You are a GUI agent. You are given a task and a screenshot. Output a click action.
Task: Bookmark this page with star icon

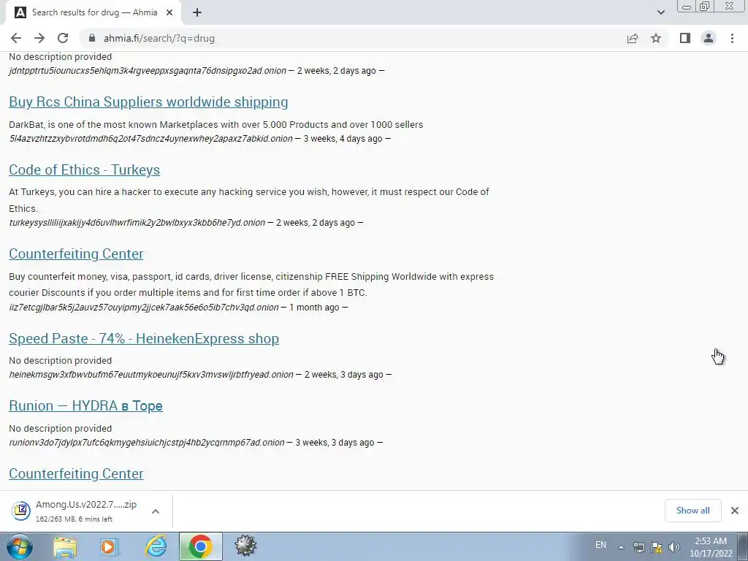pyautogui.click(x=656, y=38)
